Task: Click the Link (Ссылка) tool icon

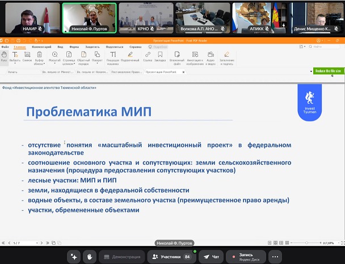Action: click(x=148, y=57)
